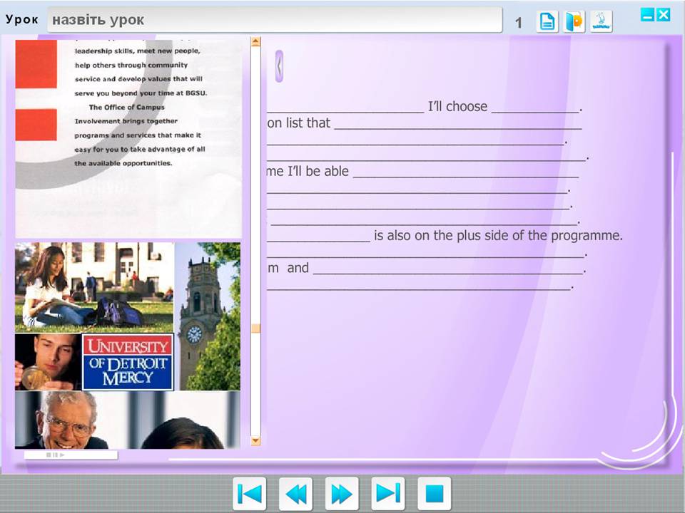Click "service and develop values that will" line

tap(138, 79)
